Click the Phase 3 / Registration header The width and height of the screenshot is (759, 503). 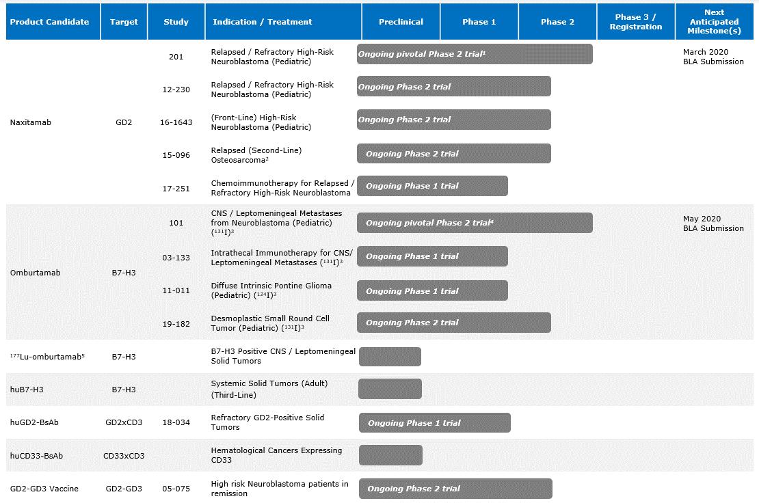click(635, 22)
